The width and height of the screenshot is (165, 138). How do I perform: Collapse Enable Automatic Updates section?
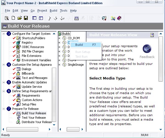click(x=4, y=82)
